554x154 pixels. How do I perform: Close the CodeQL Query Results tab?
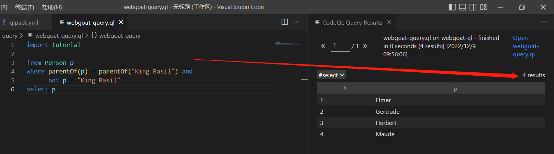pyautogui.click(x=389, y=22)
